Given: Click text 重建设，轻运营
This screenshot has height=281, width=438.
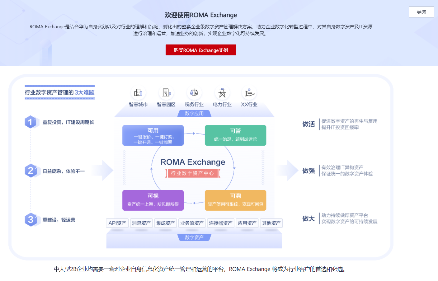Looking at the screenshot, I should [x=59, y=220].
